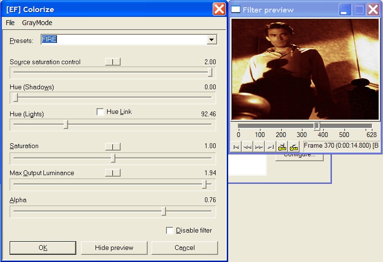Click the Max Output Luminance slider handle
Viewport: 383px width, 262px height.
205,184
